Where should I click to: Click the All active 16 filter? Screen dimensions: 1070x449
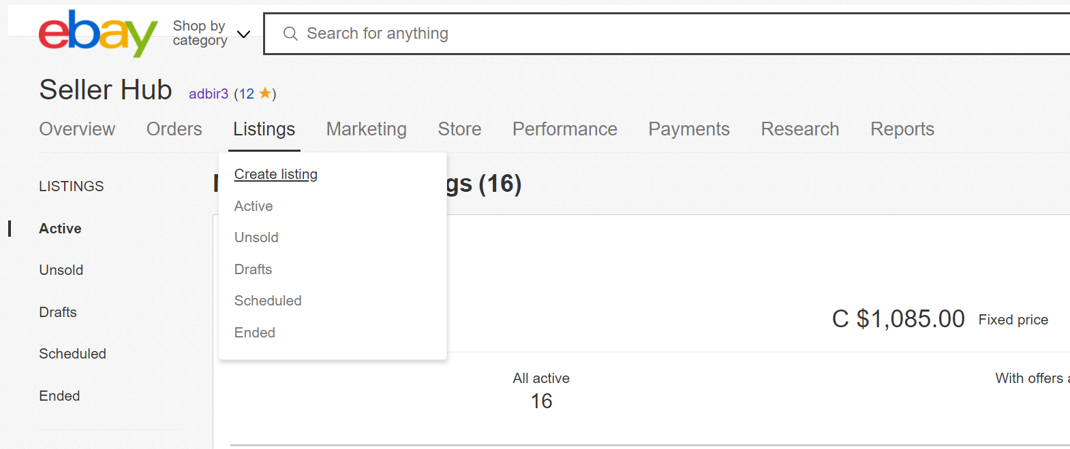541,391
